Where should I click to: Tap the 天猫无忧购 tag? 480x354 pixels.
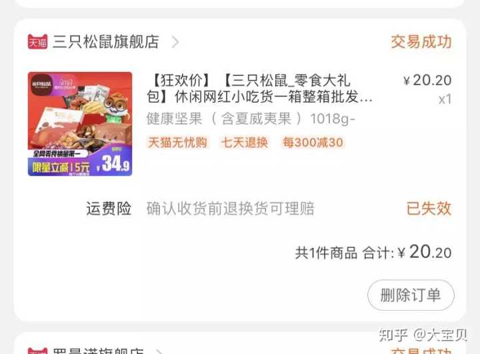177,143
